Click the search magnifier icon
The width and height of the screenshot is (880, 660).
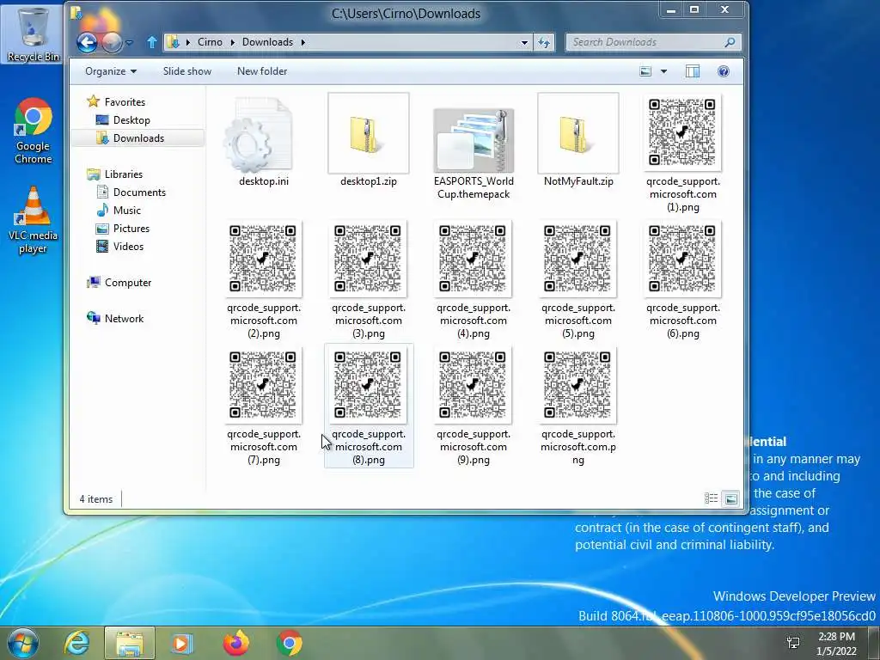point(730,42)
